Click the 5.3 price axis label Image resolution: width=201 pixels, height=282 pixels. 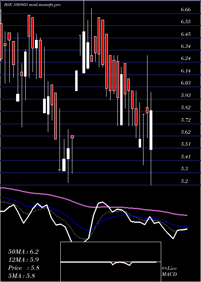(185, 168)
